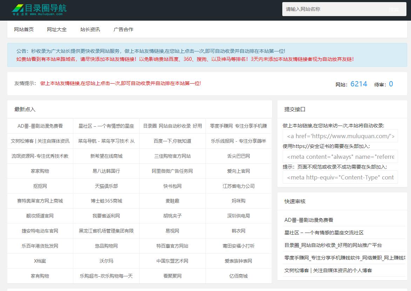Select the 站长资讯 navigation tab
The width and height of the screenshot is (411, 291).
pyautogui.click(x=90, y=29)
